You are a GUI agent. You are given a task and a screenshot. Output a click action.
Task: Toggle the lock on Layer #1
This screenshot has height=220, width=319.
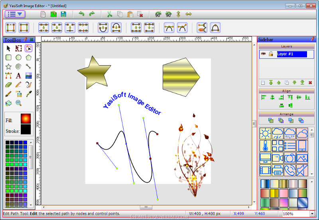(271, 54)
